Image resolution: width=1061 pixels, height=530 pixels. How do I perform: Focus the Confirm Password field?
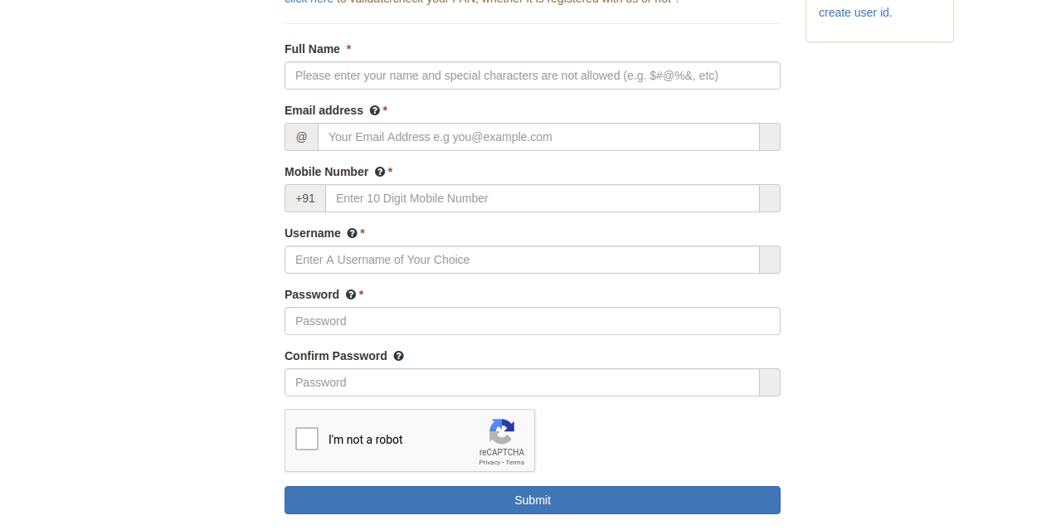522,382
